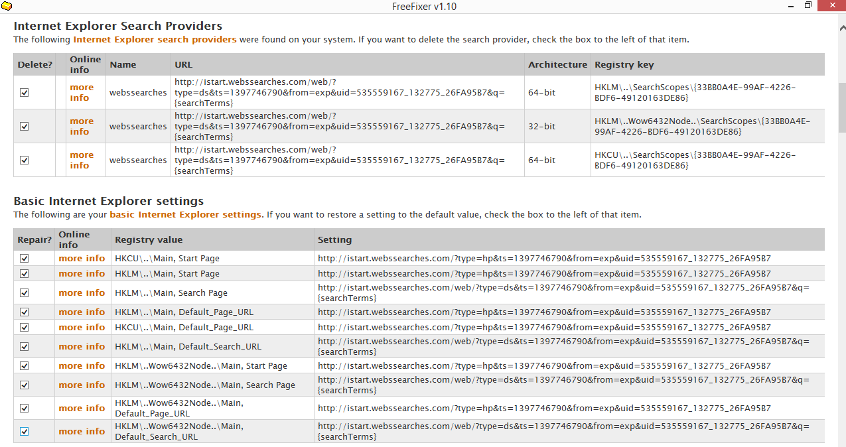Click setting URL for HKCU Main, Default_Page_URL
Viewport: 846px width, 447px height.
544,328
